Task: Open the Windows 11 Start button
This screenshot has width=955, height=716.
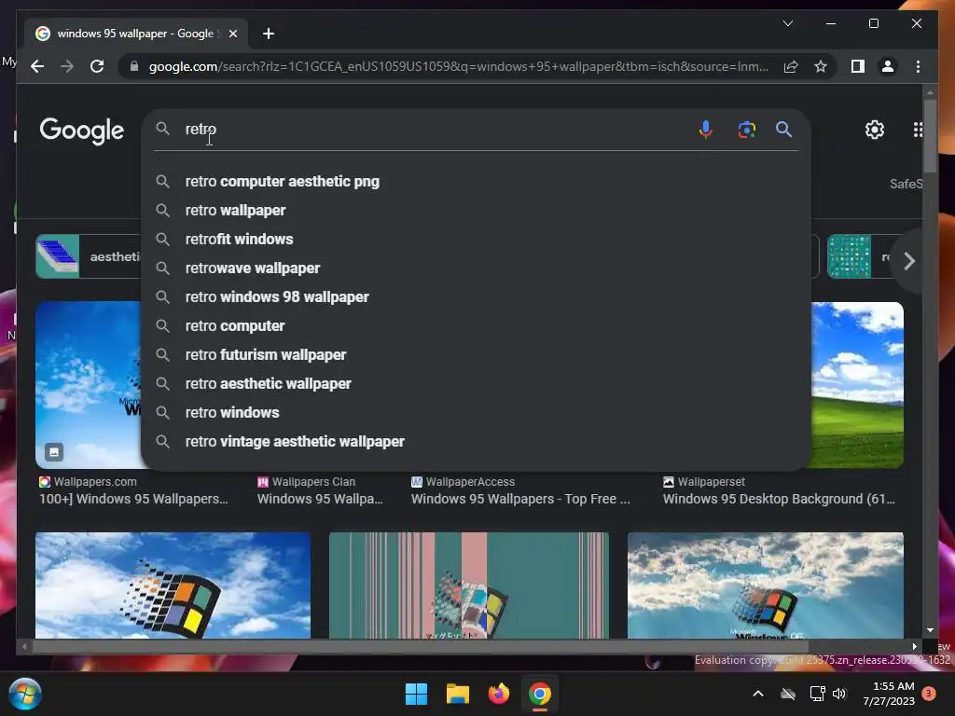Action: tap(417, 694)
